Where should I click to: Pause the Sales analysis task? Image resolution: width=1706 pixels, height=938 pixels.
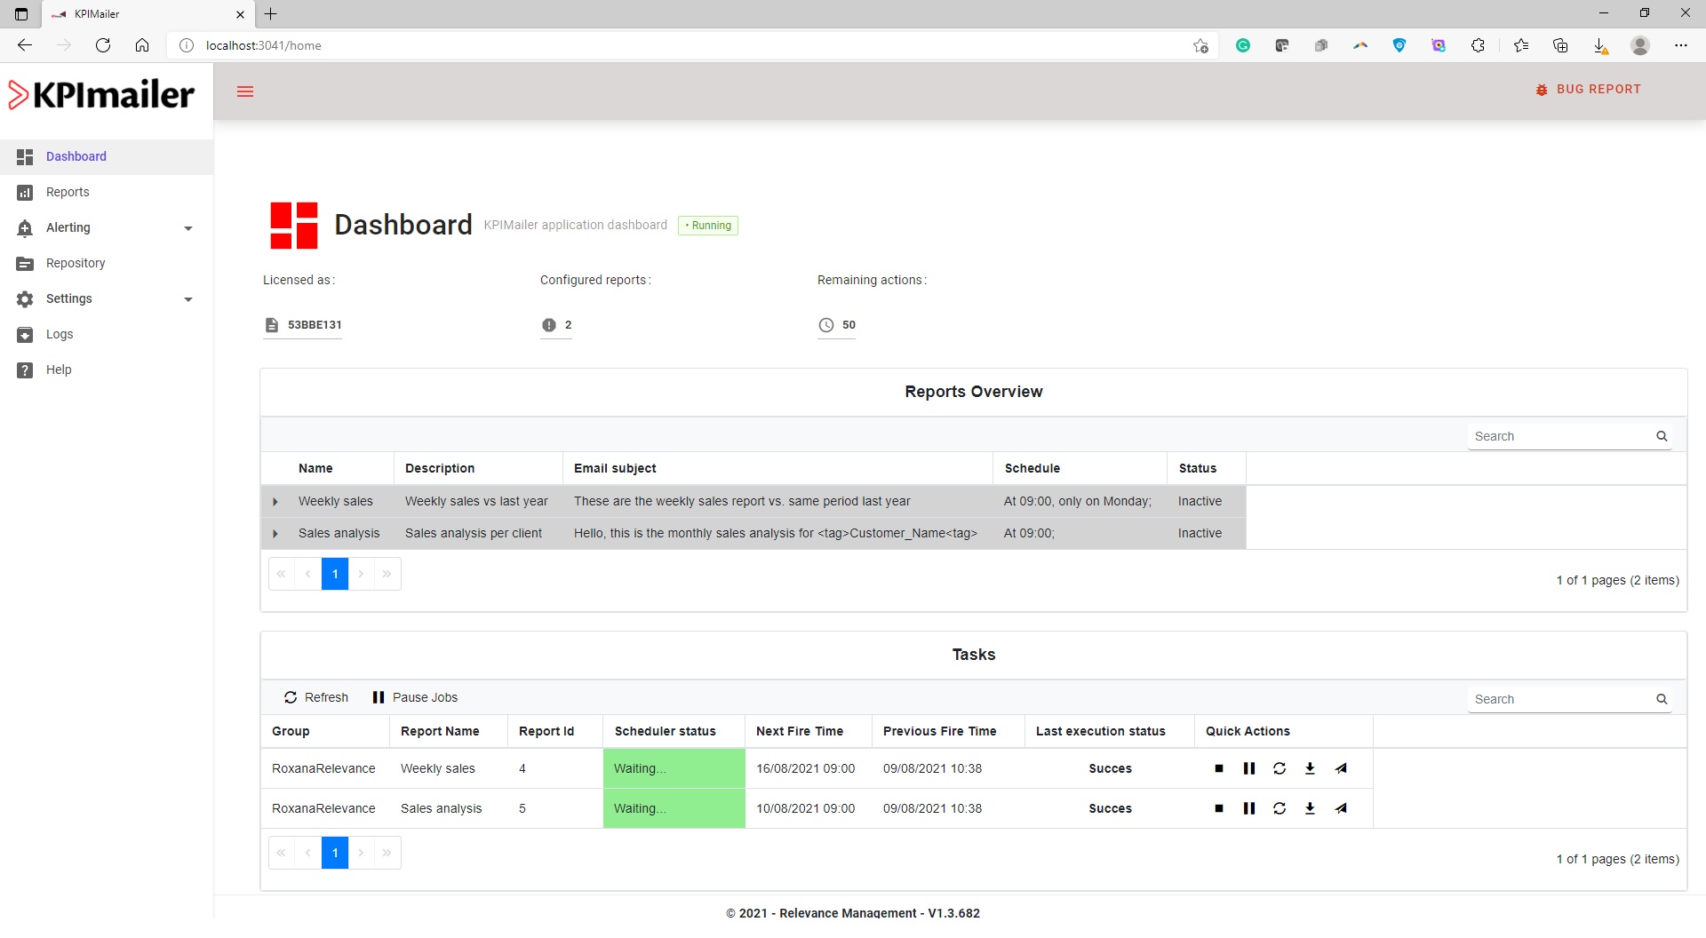point(1249,808)
